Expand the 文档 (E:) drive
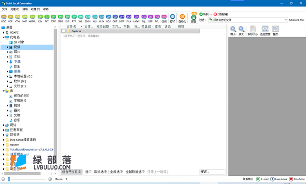306x184 pixels. 7,86
